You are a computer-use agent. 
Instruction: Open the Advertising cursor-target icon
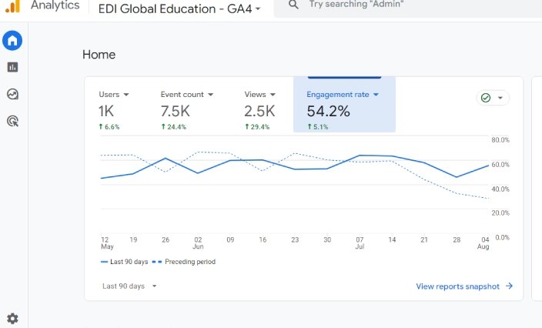[x=12, y=121]
